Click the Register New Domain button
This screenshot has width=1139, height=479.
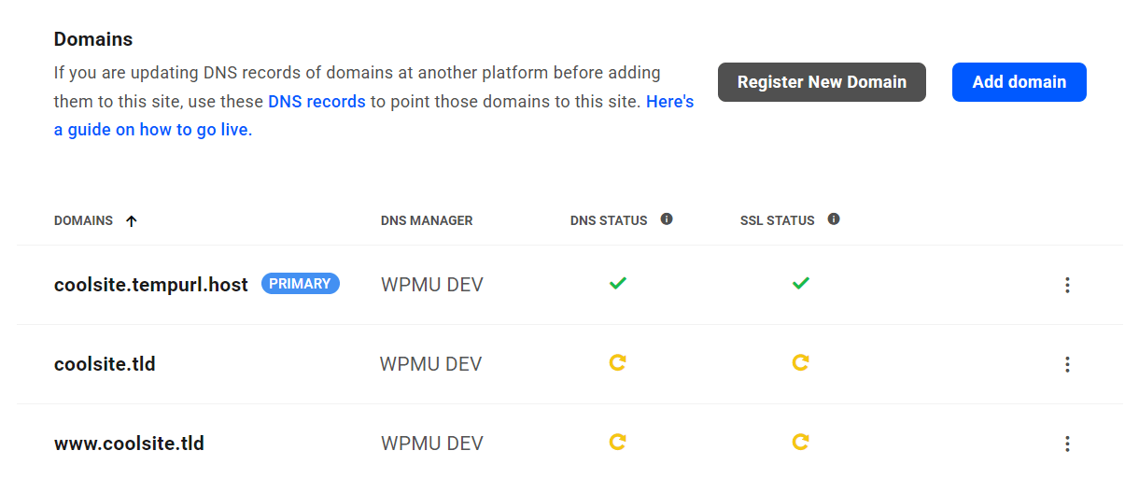click(822, 82)
